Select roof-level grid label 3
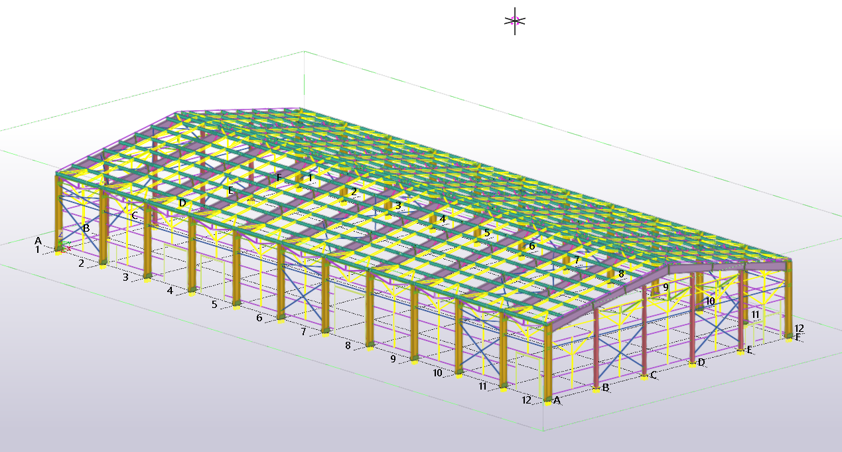This screenshot has width=842, height=452. 398,206
